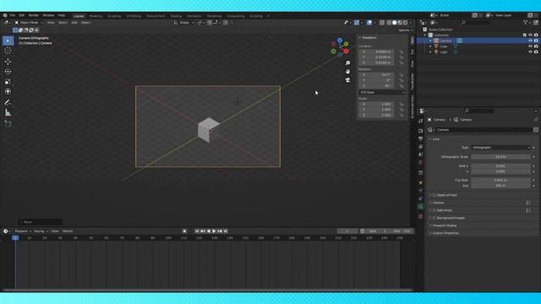Jump to timeline end frame
This screenshot has height=304, width=541.
click(226, 231)
